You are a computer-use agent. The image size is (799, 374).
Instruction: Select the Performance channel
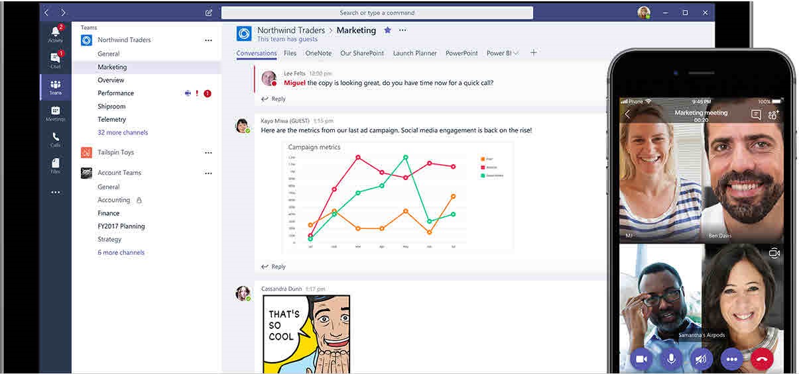click(116, 93)
